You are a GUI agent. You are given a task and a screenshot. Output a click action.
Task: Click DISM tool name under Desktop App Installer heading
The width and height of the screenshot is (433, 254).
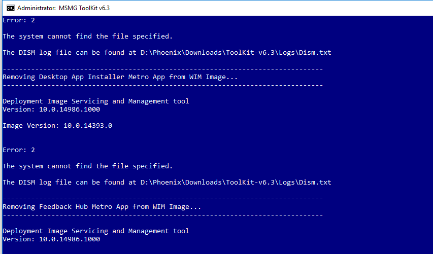coord(96,101)
